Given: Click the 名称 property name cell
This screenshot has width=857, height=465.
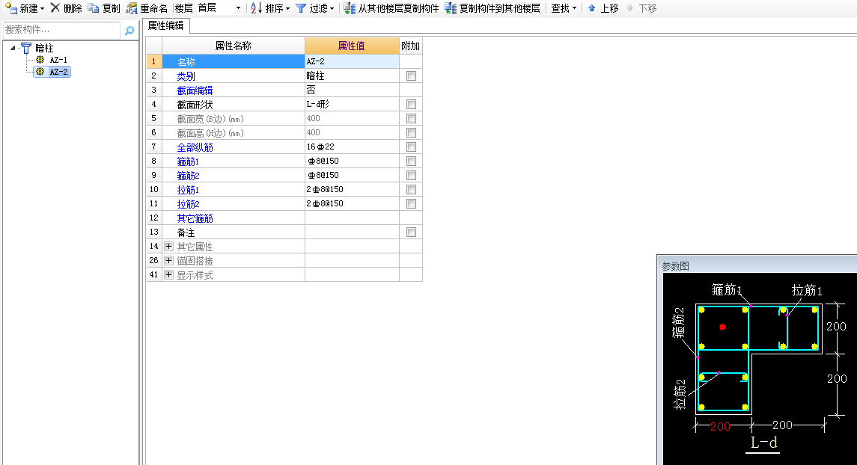Looking at the screenshot, I should click(x=234, y=61).
